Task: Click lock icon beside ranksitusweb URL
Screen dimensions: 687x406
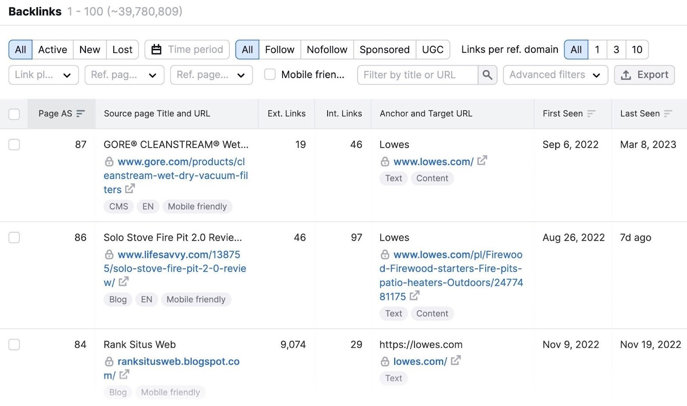Action: pyautogui.click(x=109, y=361)
